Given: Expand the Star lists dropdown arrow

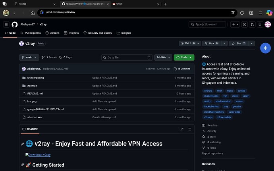Looking at the screenshot, I should tap(251, 44).
